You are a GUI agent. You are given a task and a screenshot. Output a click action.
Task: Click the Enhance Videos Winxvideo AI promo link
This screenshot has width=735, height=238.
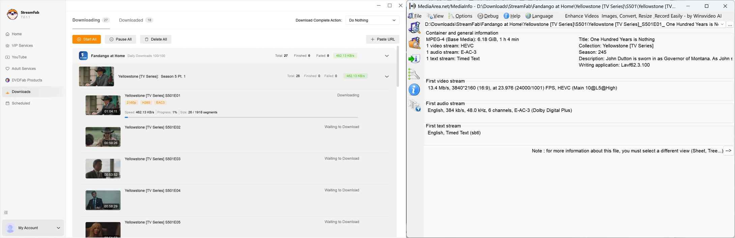pos(643,16)
